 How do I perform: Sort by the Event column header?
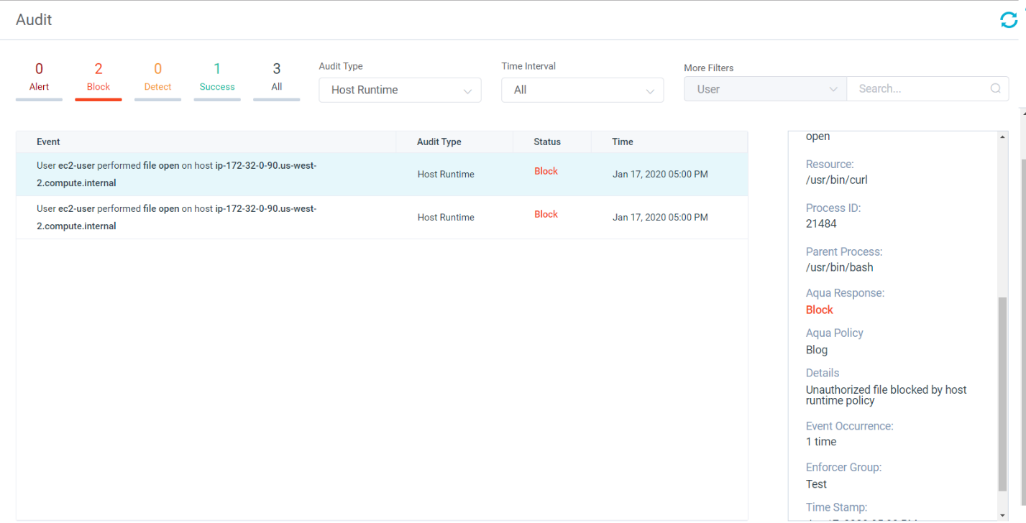(x=49, y=142)
